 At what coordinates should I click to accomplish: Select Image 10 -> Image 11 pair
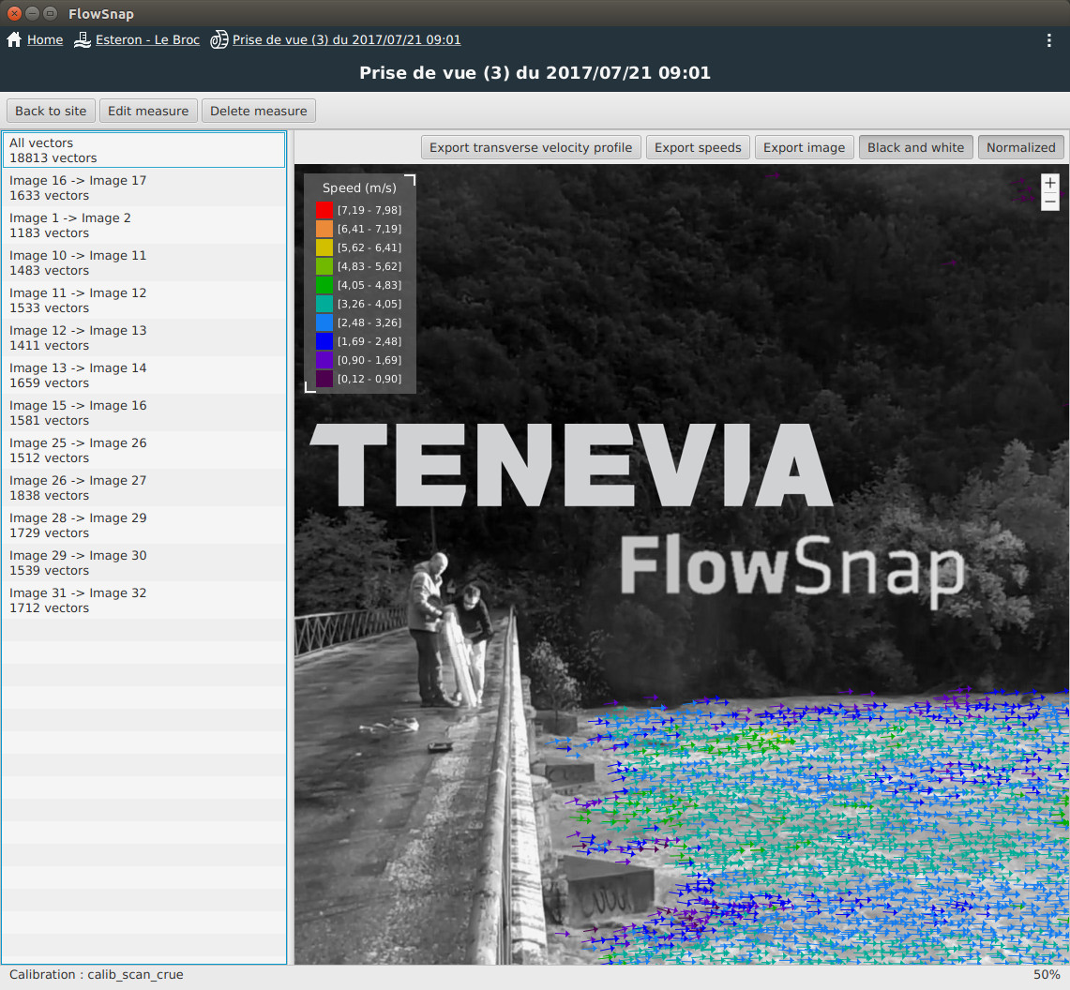click(143, 262)
